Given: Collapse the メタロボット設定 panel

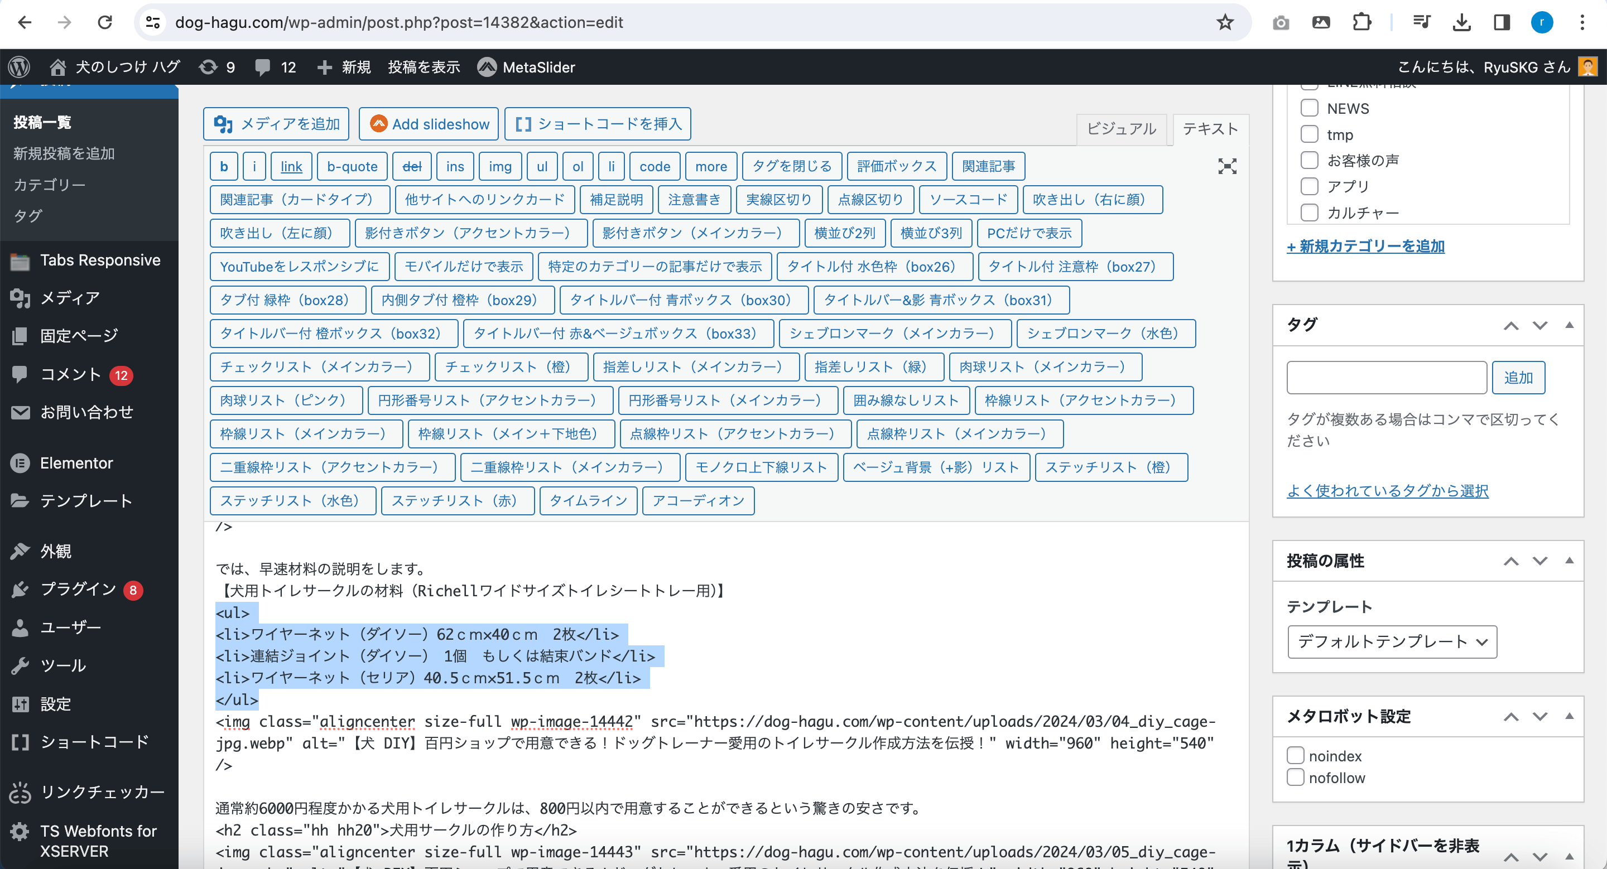Looking at the screenshot, I should [1569, 716].
